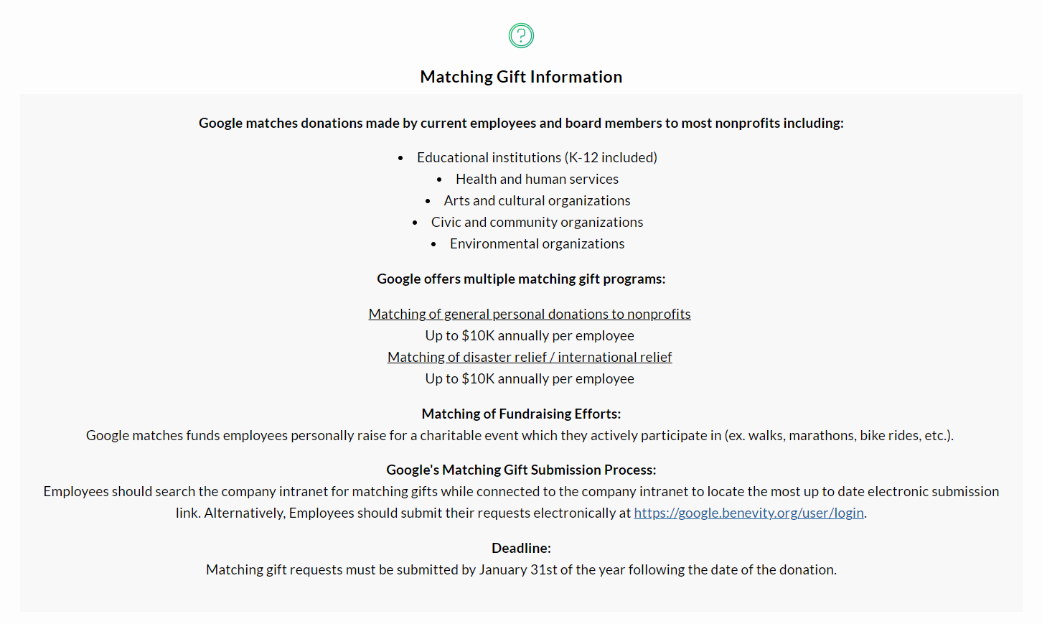Click the multiple matching gift programs heading
Screen dimensions: 1042x624
click(x=521, y=279)
